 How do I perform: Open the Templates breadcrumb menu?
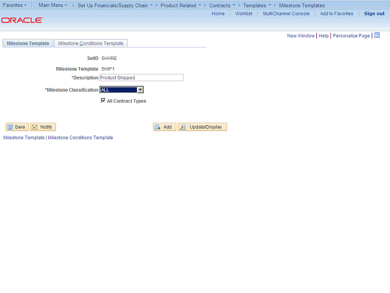(257, 5)
